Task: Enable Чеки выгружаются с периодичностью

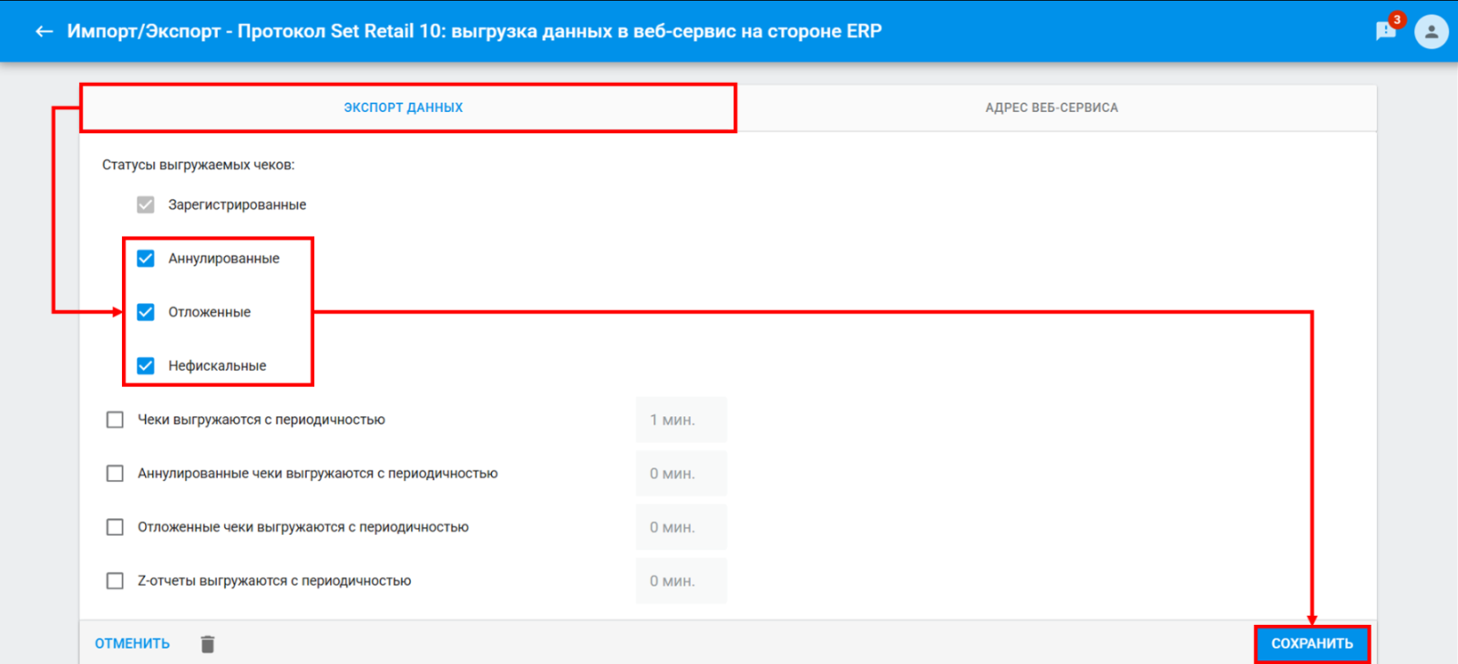Action: click(115, 420)
